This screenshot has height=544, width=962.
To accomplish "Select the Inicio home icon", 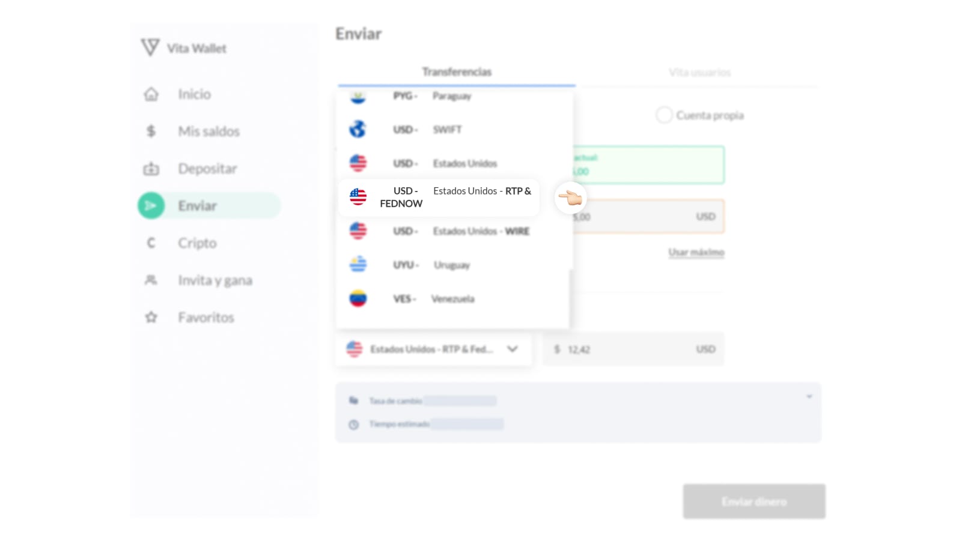I will [151, 94].
